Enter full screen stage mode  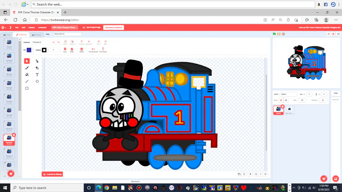click(339, 34)
